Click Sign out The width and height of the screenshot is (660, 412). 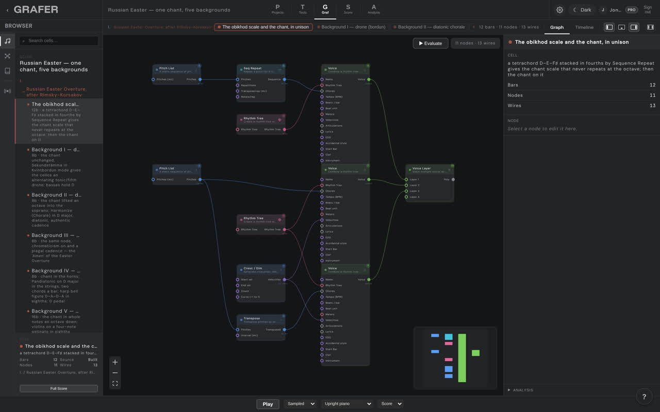click(x=648, y=10)
